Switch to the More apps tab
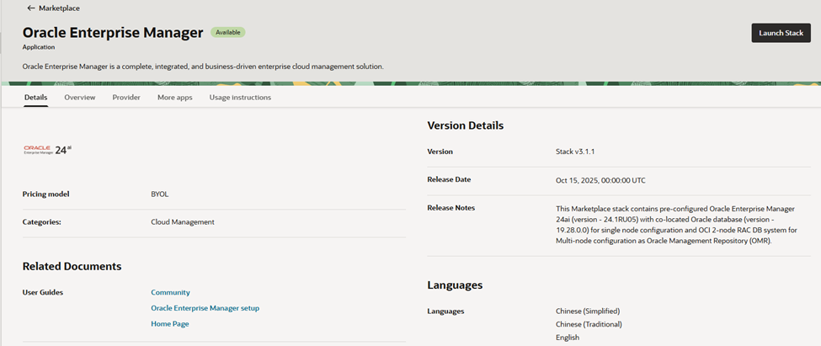 175,98
